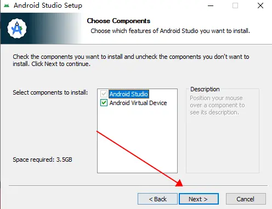
Task: Click the grayed-out maximize window button
Action: tap(235, 5)
